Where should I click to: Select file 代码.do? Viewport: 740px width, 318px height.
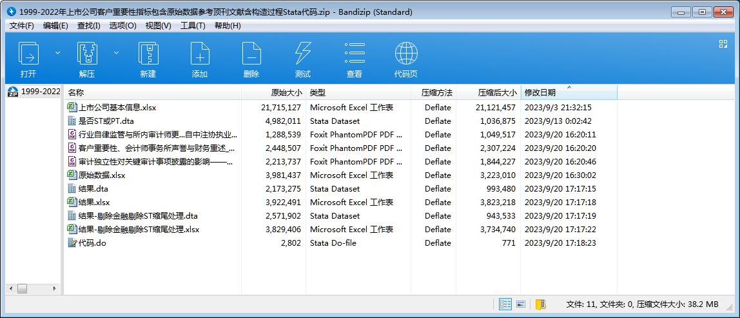tap(92, 243)
